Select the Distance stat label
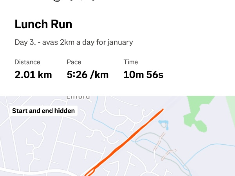Viewport: 235px width, 176px height. pyautogui.click(x=27, y=62)
